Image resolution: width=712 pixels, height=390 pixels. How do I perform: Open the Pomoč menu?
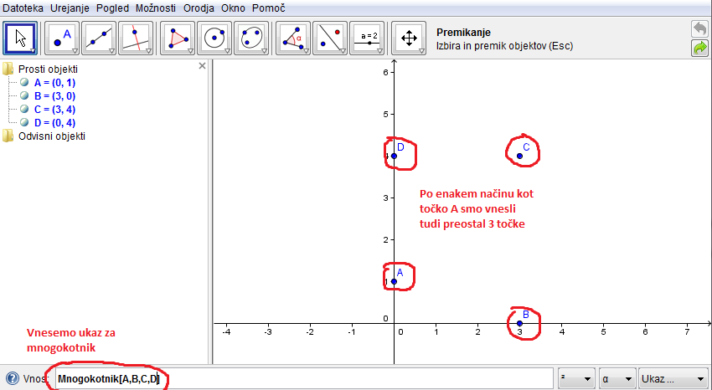click(x=268, y=8)
